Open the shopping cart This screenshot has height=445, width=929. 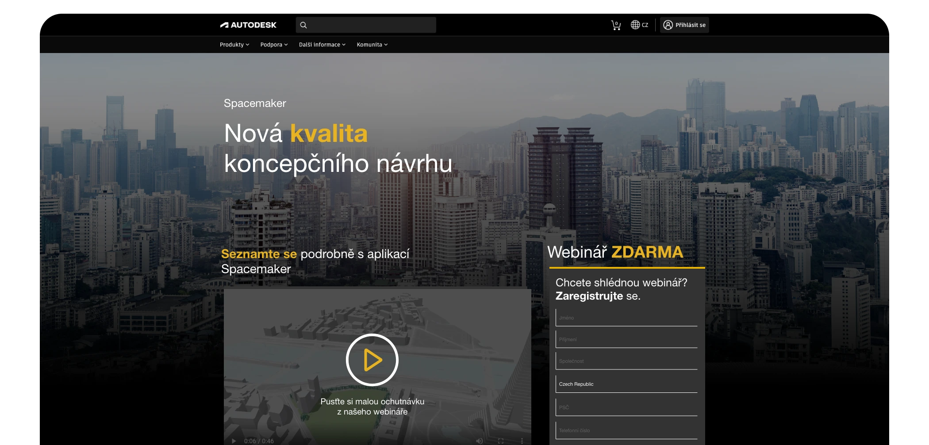coord(616,25)
